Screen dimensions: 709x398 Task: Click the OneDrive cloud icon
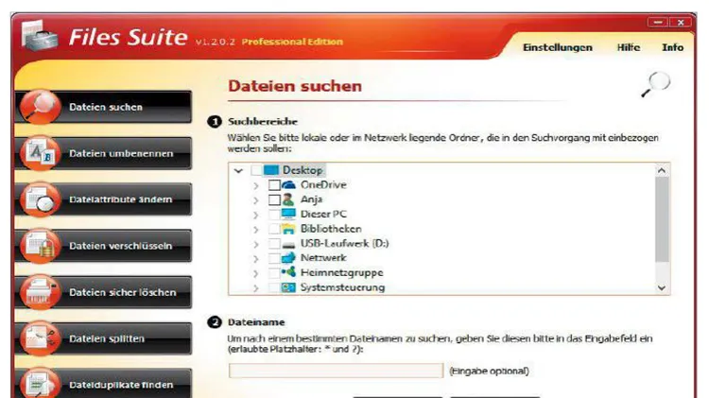point(288,185)
